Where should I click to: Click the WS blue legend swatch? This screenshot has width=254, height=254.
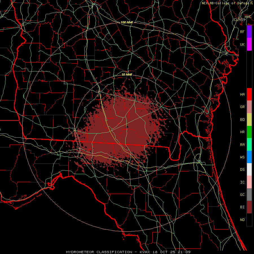[x=249, y=157]
